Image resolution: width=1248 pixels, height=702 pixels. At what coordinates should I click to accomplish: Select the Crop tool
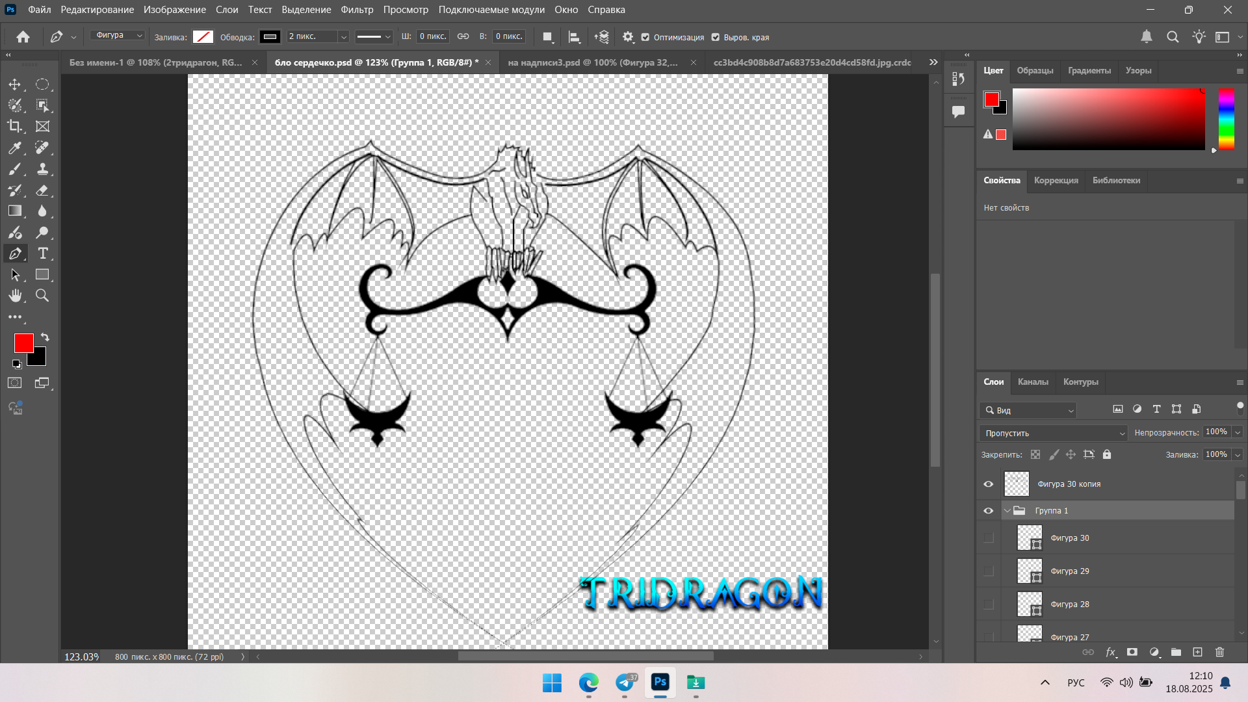[14, 126]
